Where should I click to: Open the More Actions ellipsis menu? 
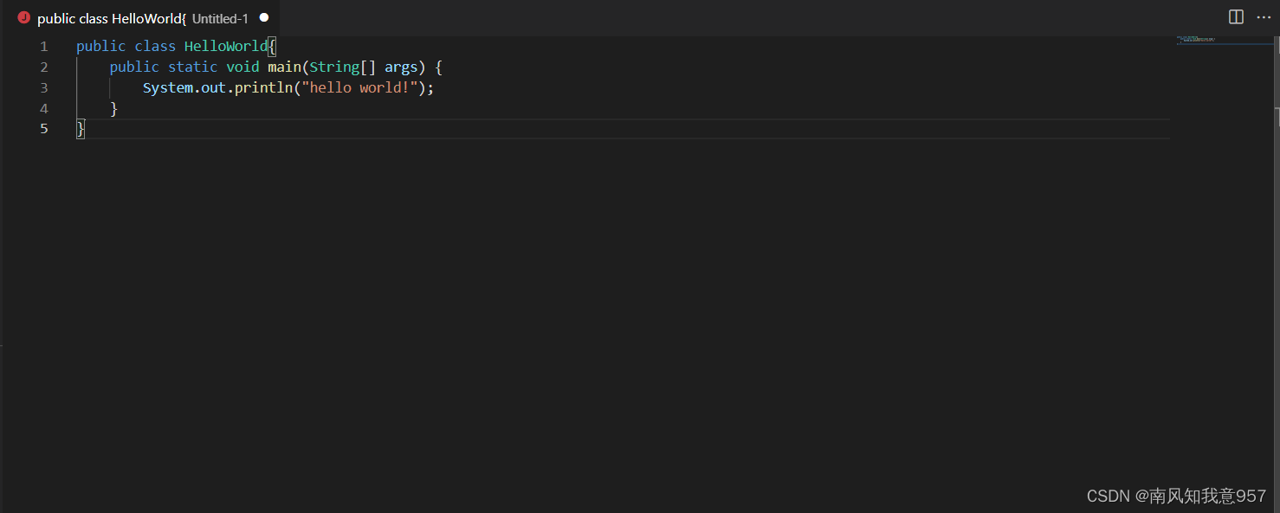point(1264,16)
